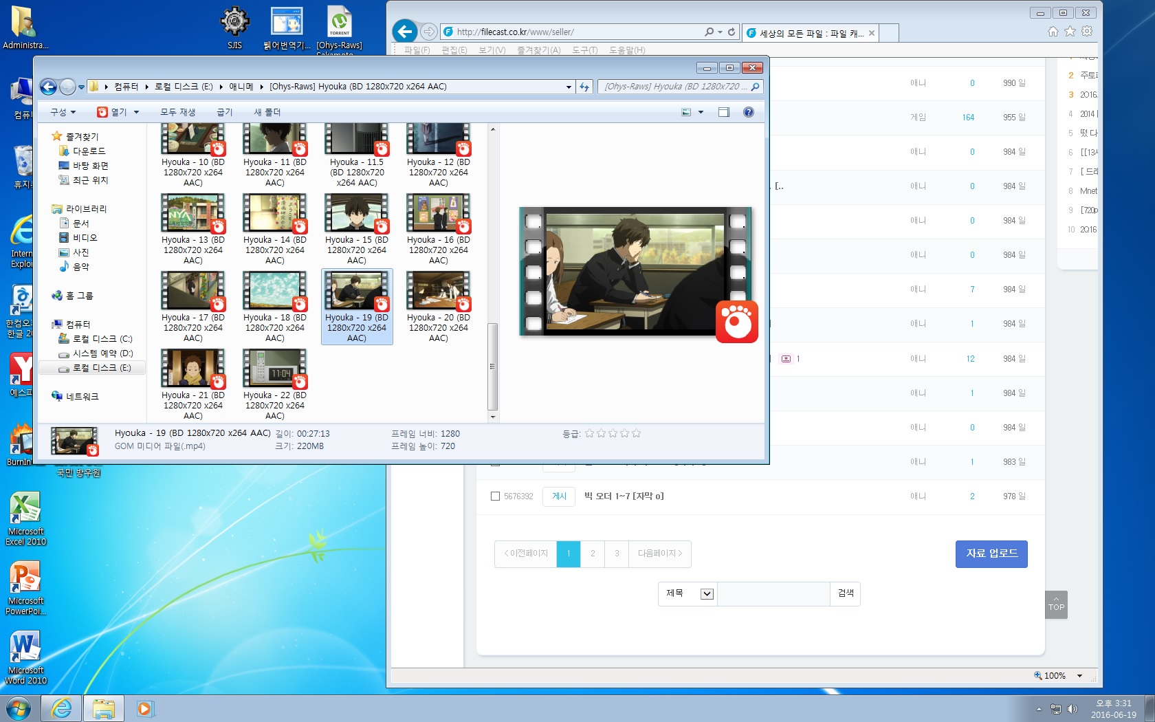Click the Explorer file list scrollbar thumb
Image resolution: width=1155 pixels, height=722 pixels.
tap(492, 367)
